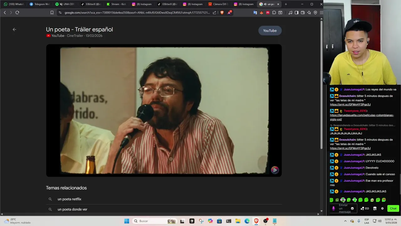The height and width of the screenshot is (226, 401).
Task: Switch to OBS Studio on taskbar
Action: pyautogui.click(x=266, y=221)
